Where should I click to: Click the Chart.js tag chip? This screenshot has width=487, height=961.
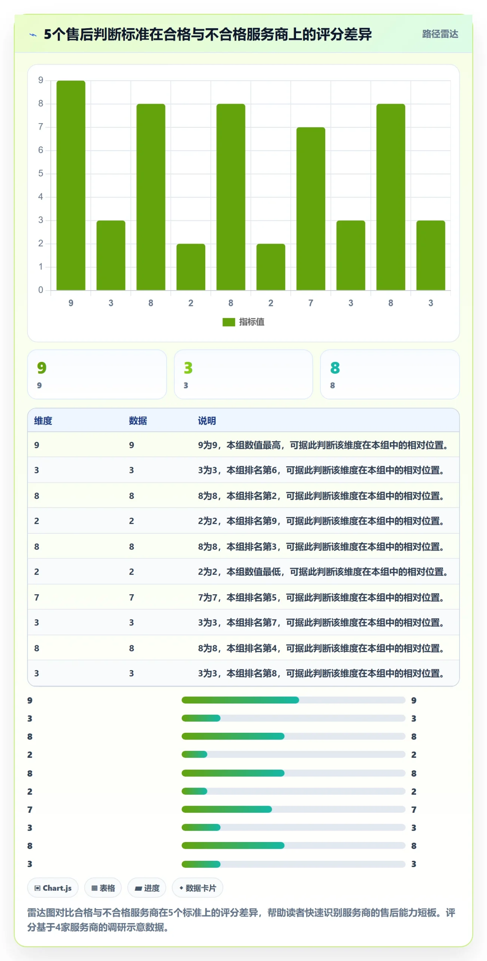point(53,888)
